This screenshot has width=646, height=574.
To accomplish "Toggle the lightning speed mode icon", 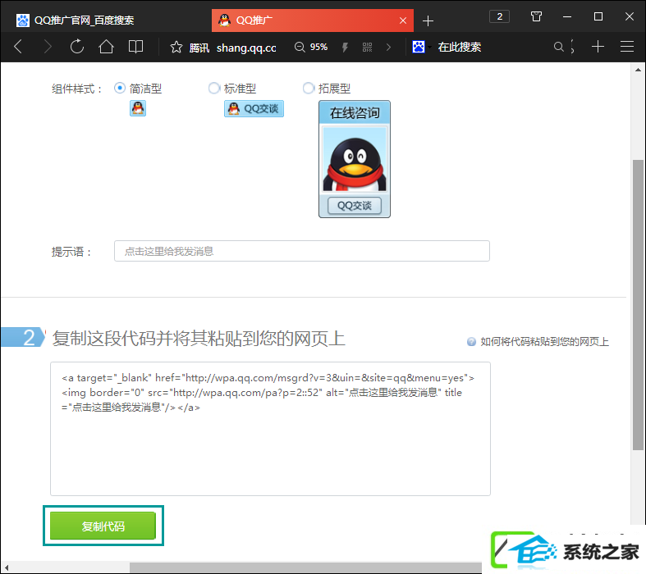I will [345, 48].
